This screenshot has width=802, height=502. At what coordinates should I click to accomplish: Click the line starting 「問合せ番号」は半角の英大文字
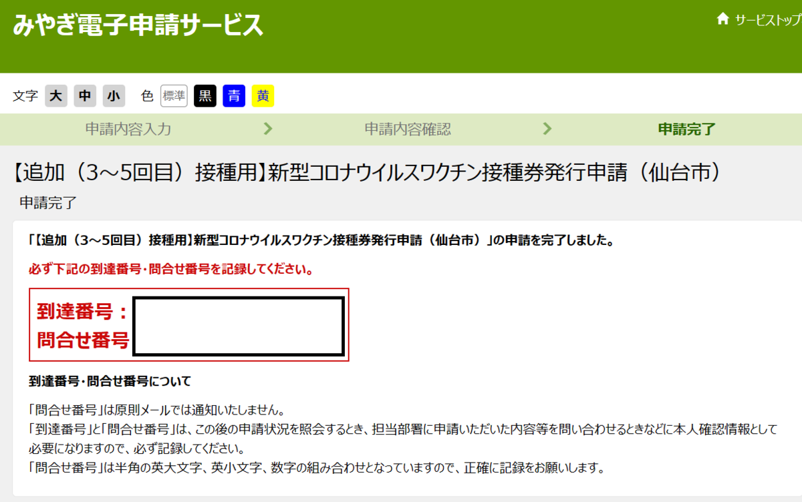(317, 468)
